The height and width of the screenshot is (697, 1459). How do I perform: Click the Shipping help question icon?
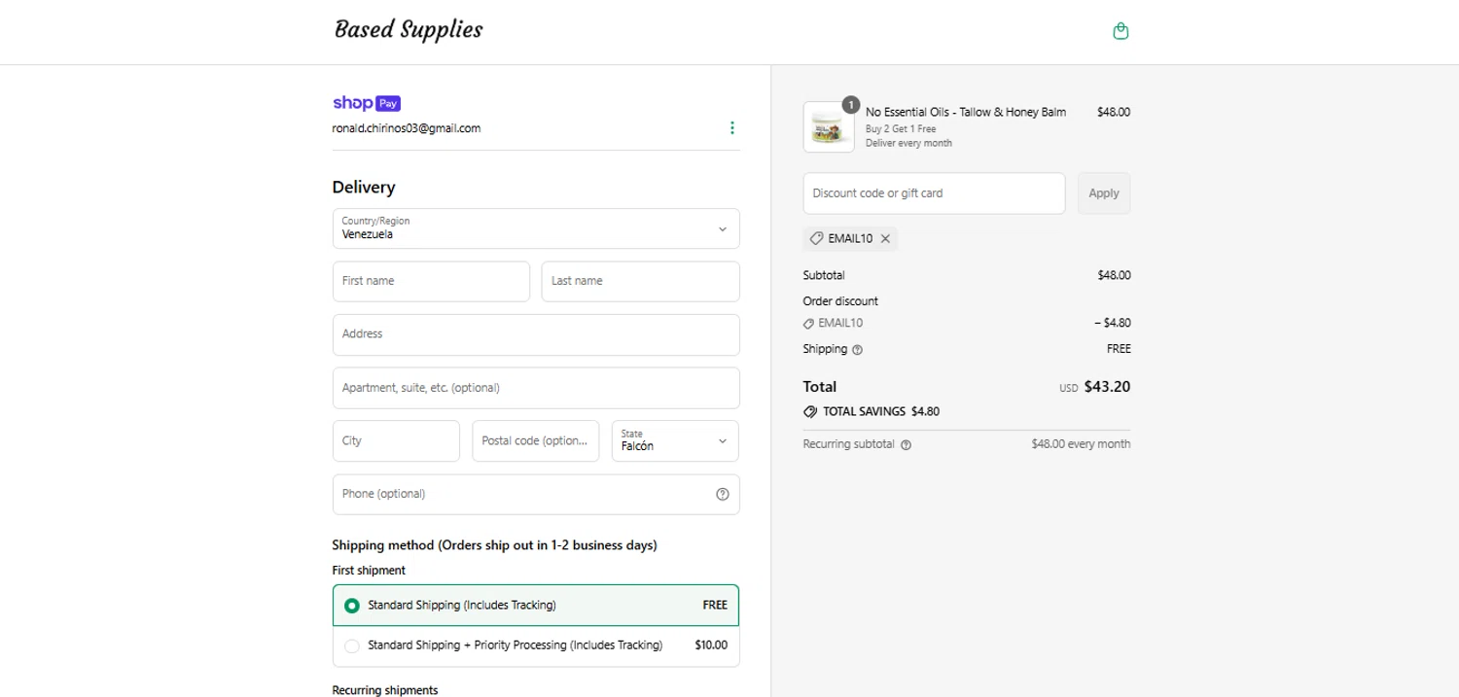[857, 350]
